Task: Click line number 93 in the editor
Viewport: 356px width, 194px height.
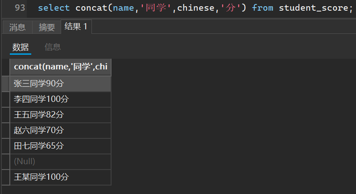Action: (20, 8)
